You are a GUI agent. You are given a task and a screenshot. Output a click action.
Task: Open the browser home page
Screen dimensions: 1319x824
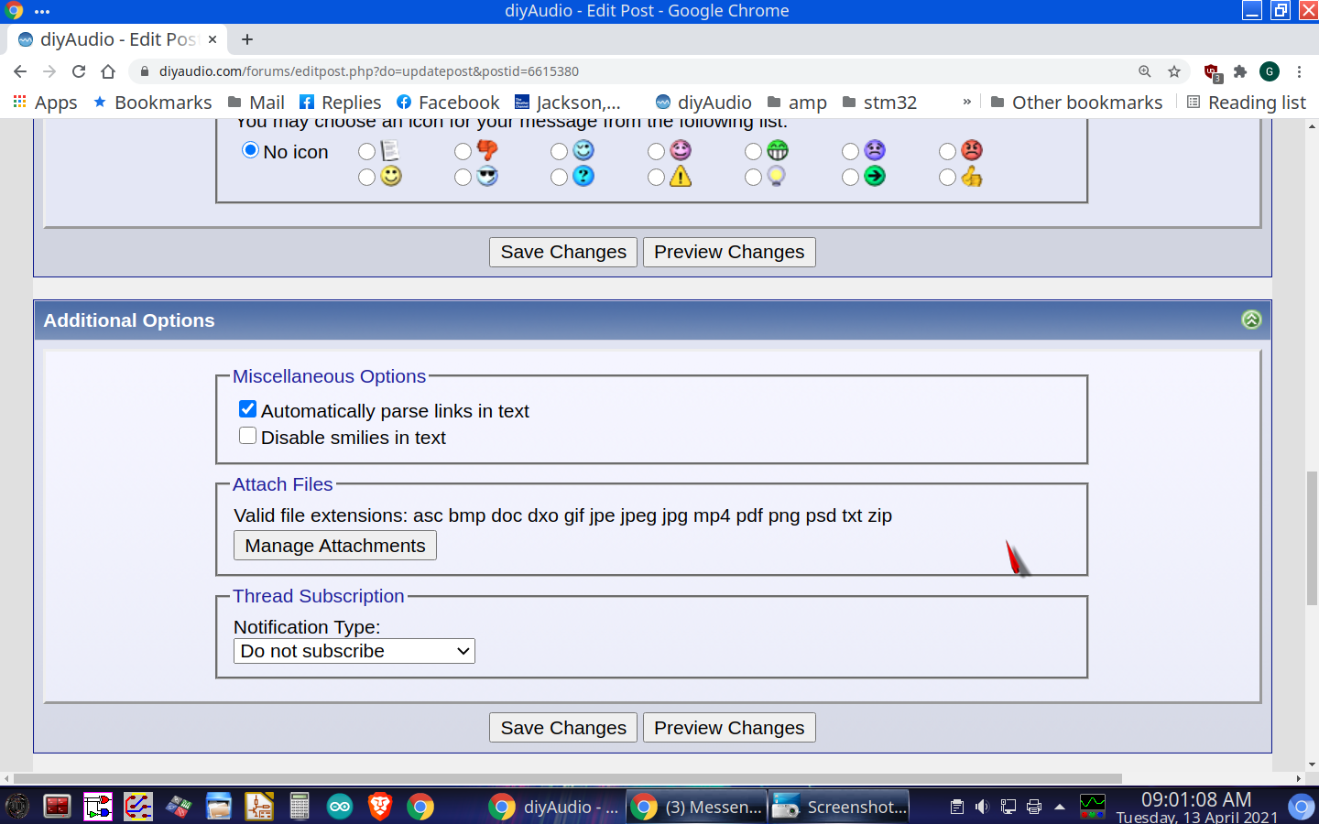click(108, 71)
